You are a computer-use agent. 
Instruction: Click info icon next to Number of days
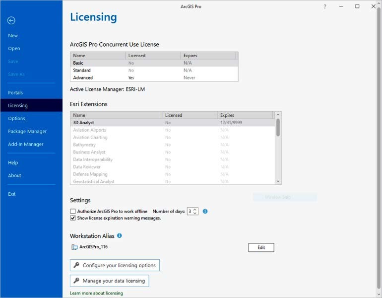tap(205, 212)
